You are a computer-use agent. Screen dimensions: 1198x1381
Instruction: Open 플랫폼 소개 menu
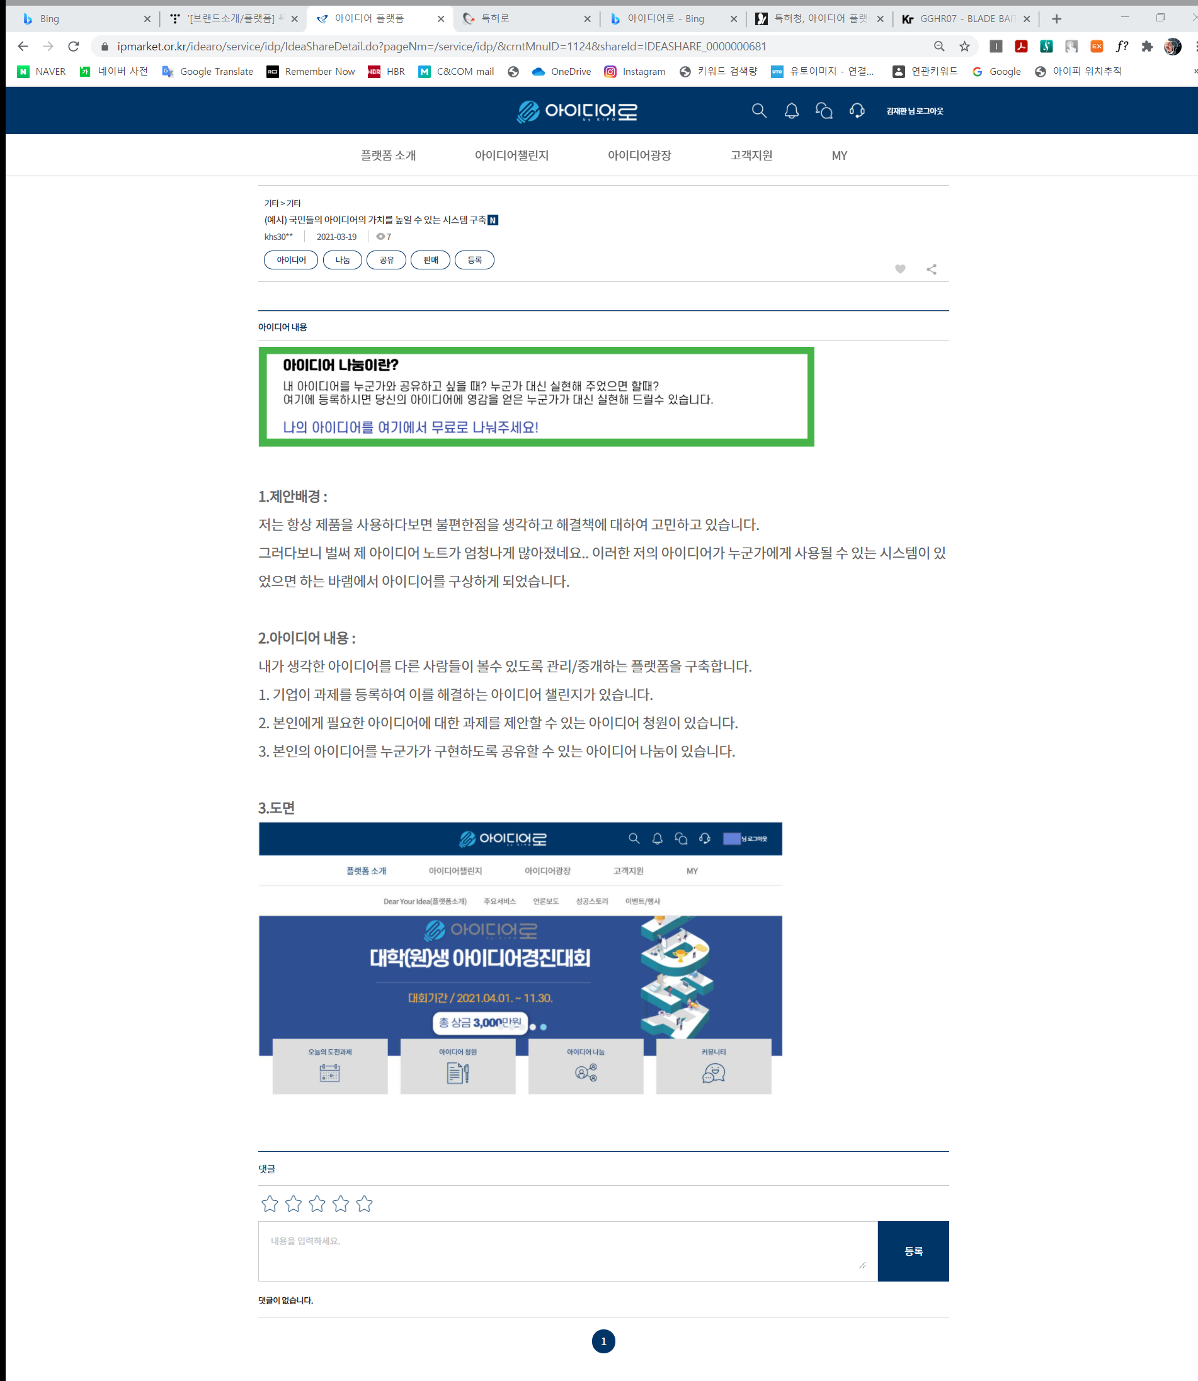(x=389, y=155)
